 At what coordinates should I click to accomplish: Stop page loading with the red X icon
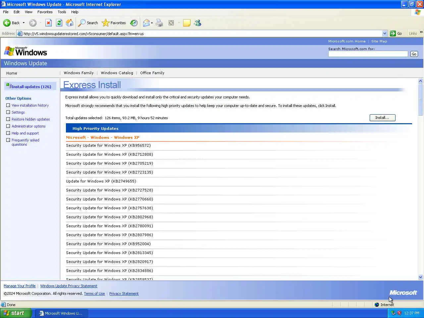pos(48,23)
